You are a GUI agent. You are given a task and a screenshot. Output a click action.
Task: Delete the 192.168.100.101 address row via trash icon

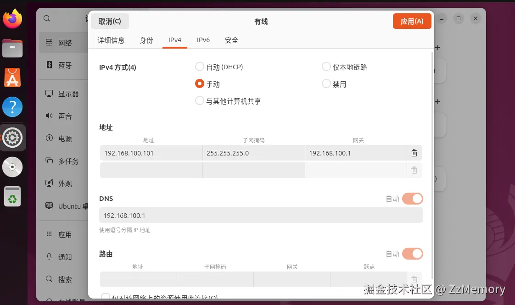click(414, 152)
